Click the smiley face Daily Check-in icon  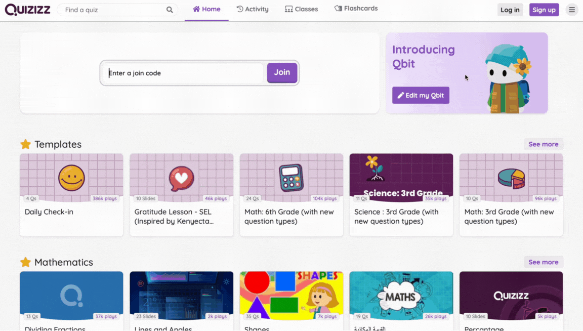[71, 178]
